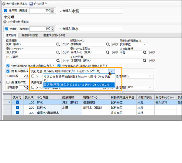Click spinner of 大分類 表示順 value 200
Screen dimensions: 182x163
[x=52, y=11]
